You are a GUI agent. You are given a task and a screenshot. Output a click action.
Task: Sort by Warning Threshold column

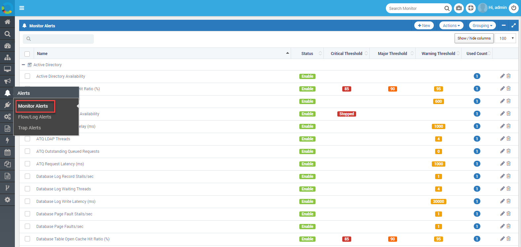click(x=438, y=53)
